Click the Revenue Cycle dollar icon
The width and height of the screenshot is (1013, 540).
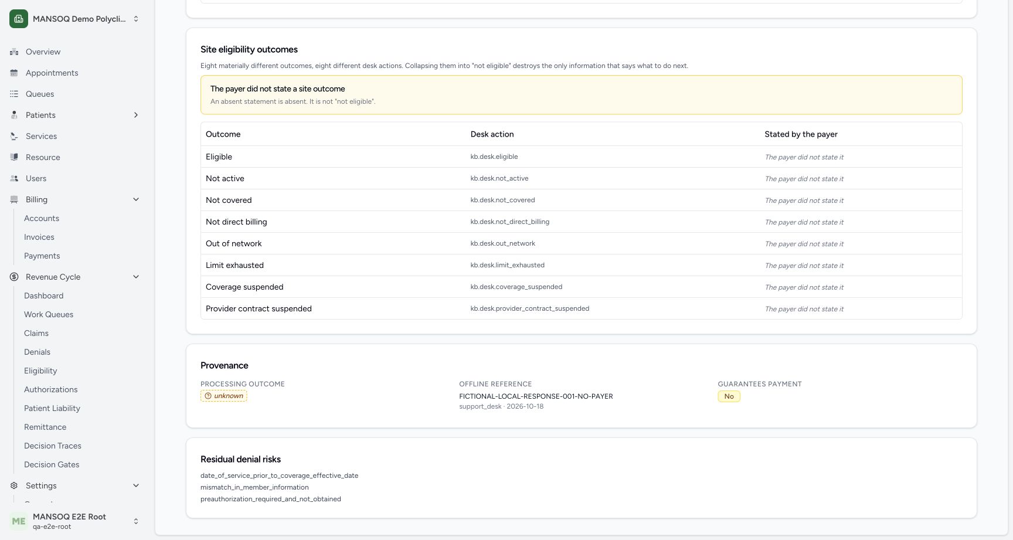pos(14,277)
